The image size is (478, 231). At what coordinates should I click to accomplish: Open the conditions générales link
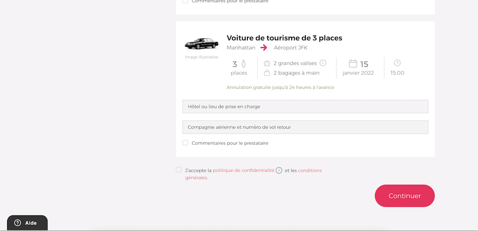pos(310,170)
